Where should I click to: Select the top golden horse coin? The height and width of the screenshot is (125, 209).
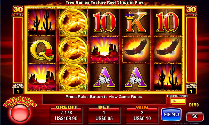pos(73,22)
